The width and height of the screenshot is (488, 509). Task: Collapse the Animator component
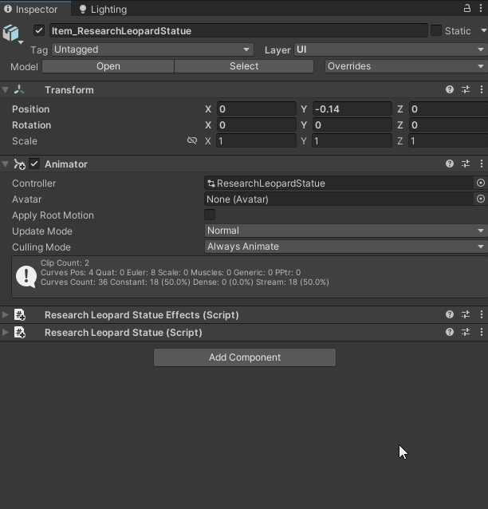[6, 164]
